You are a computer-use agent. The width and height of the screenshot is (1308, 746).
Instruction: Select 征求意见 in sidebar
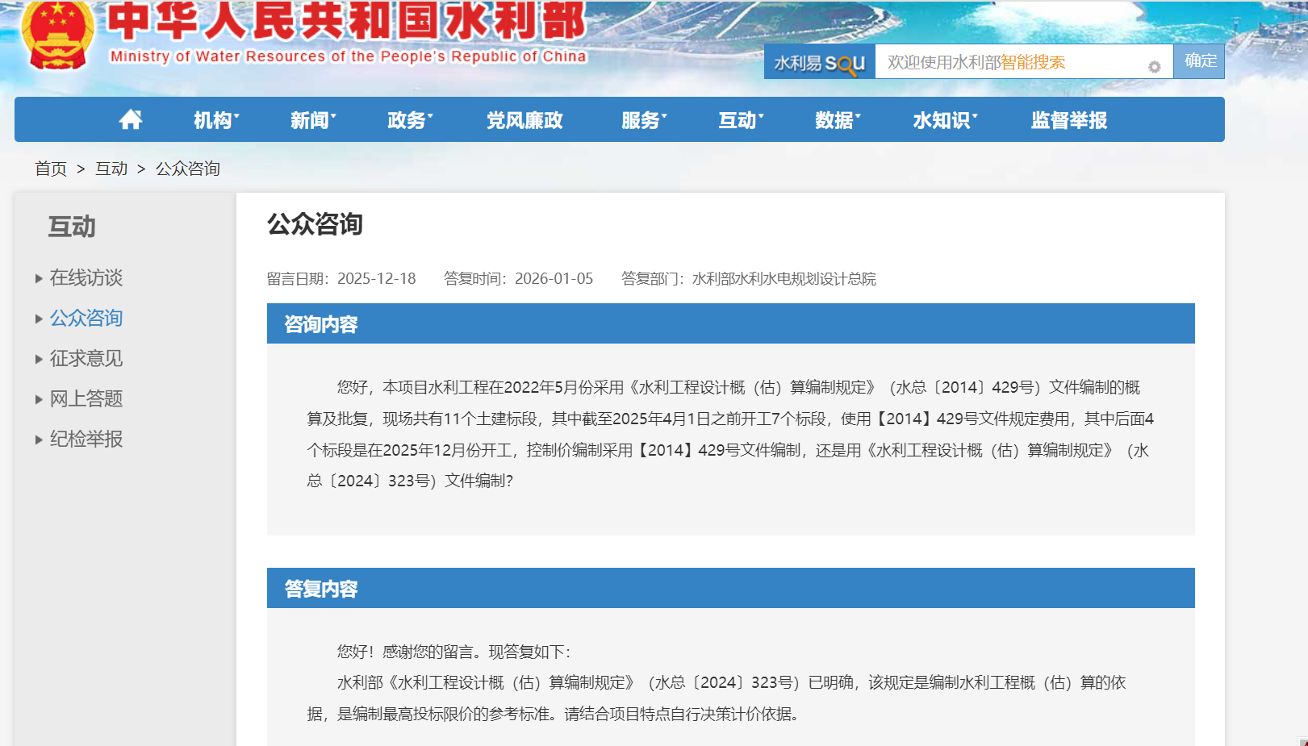[86, 358]
